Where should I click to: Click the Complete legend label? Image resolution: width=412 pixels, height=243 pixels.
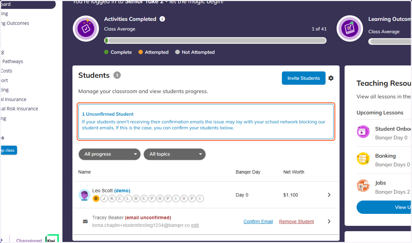click(121, 52)
